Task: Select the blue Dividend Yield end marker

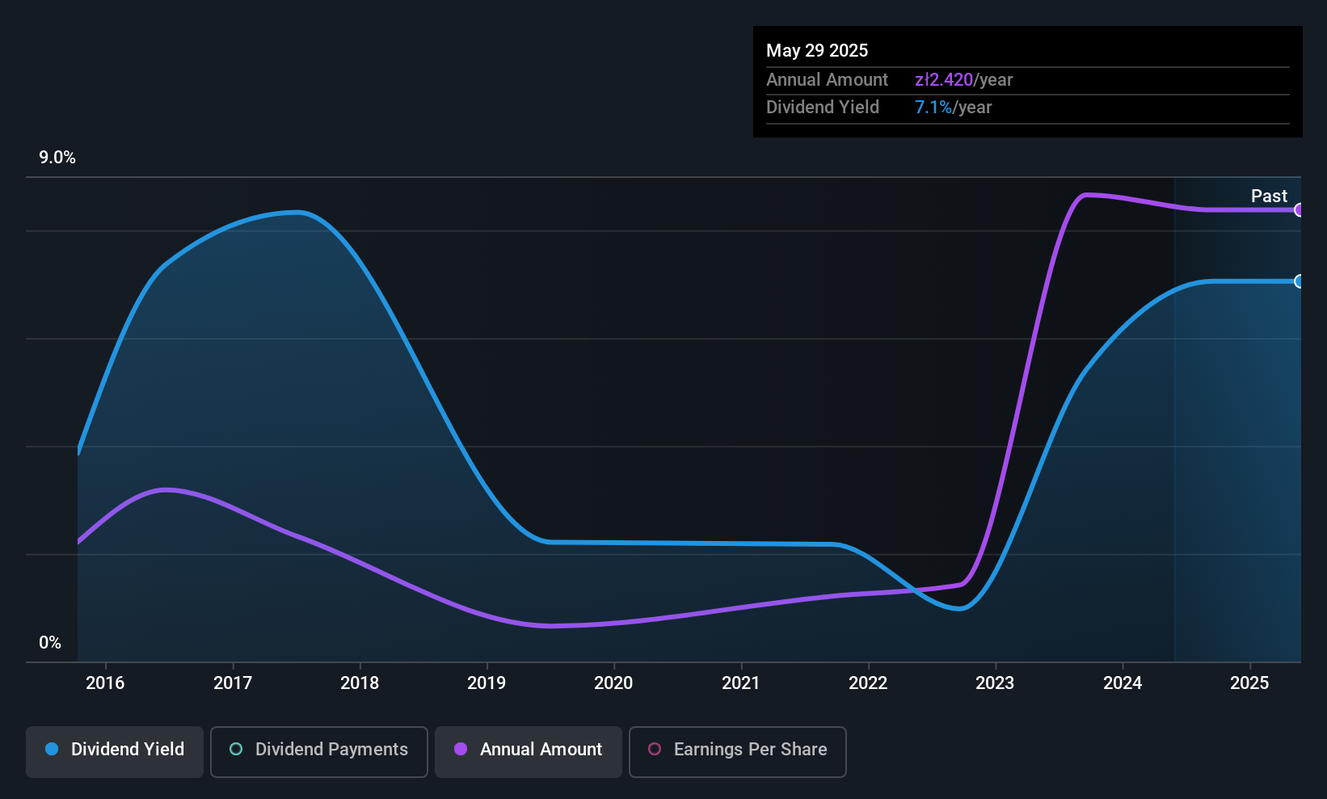Action: (x=1300, y=281)
